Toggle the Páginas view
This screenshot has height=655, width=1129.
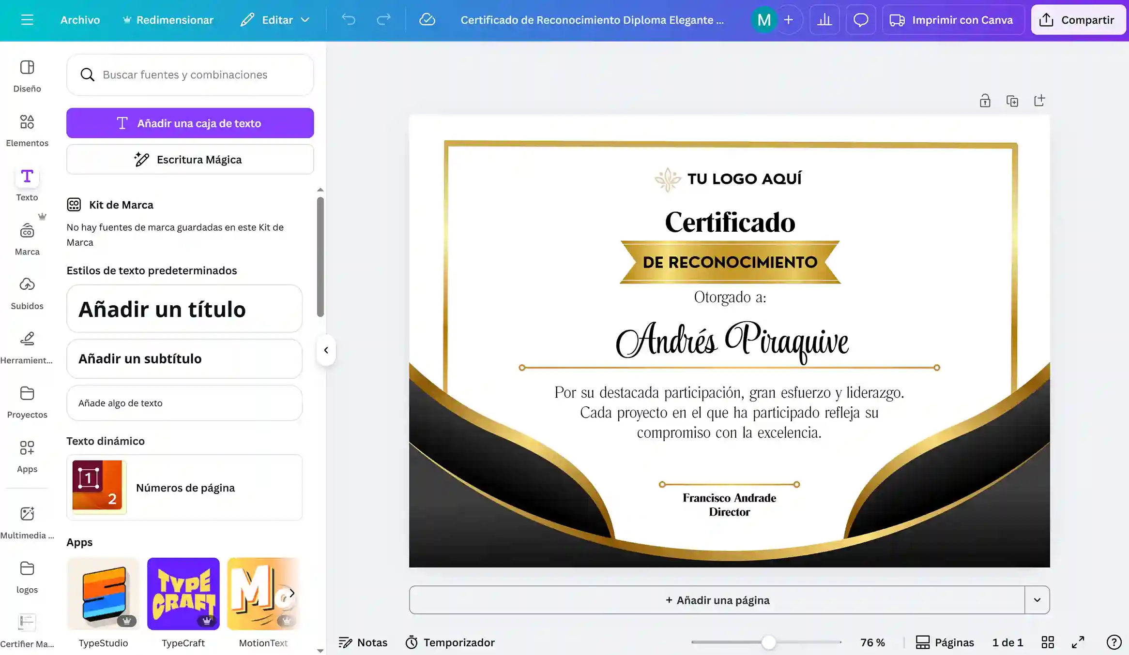(x=945, y=642)
